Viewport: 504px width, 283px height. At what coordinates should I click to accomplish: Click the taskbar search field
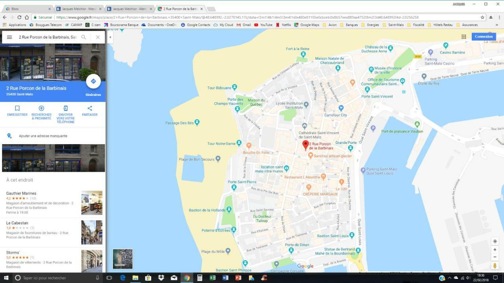(x=57, y=278)
